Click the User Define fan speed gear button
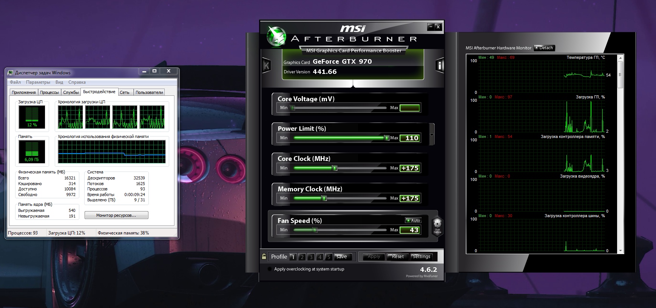This screenshot has height=308, width=656. coord(437,226)
